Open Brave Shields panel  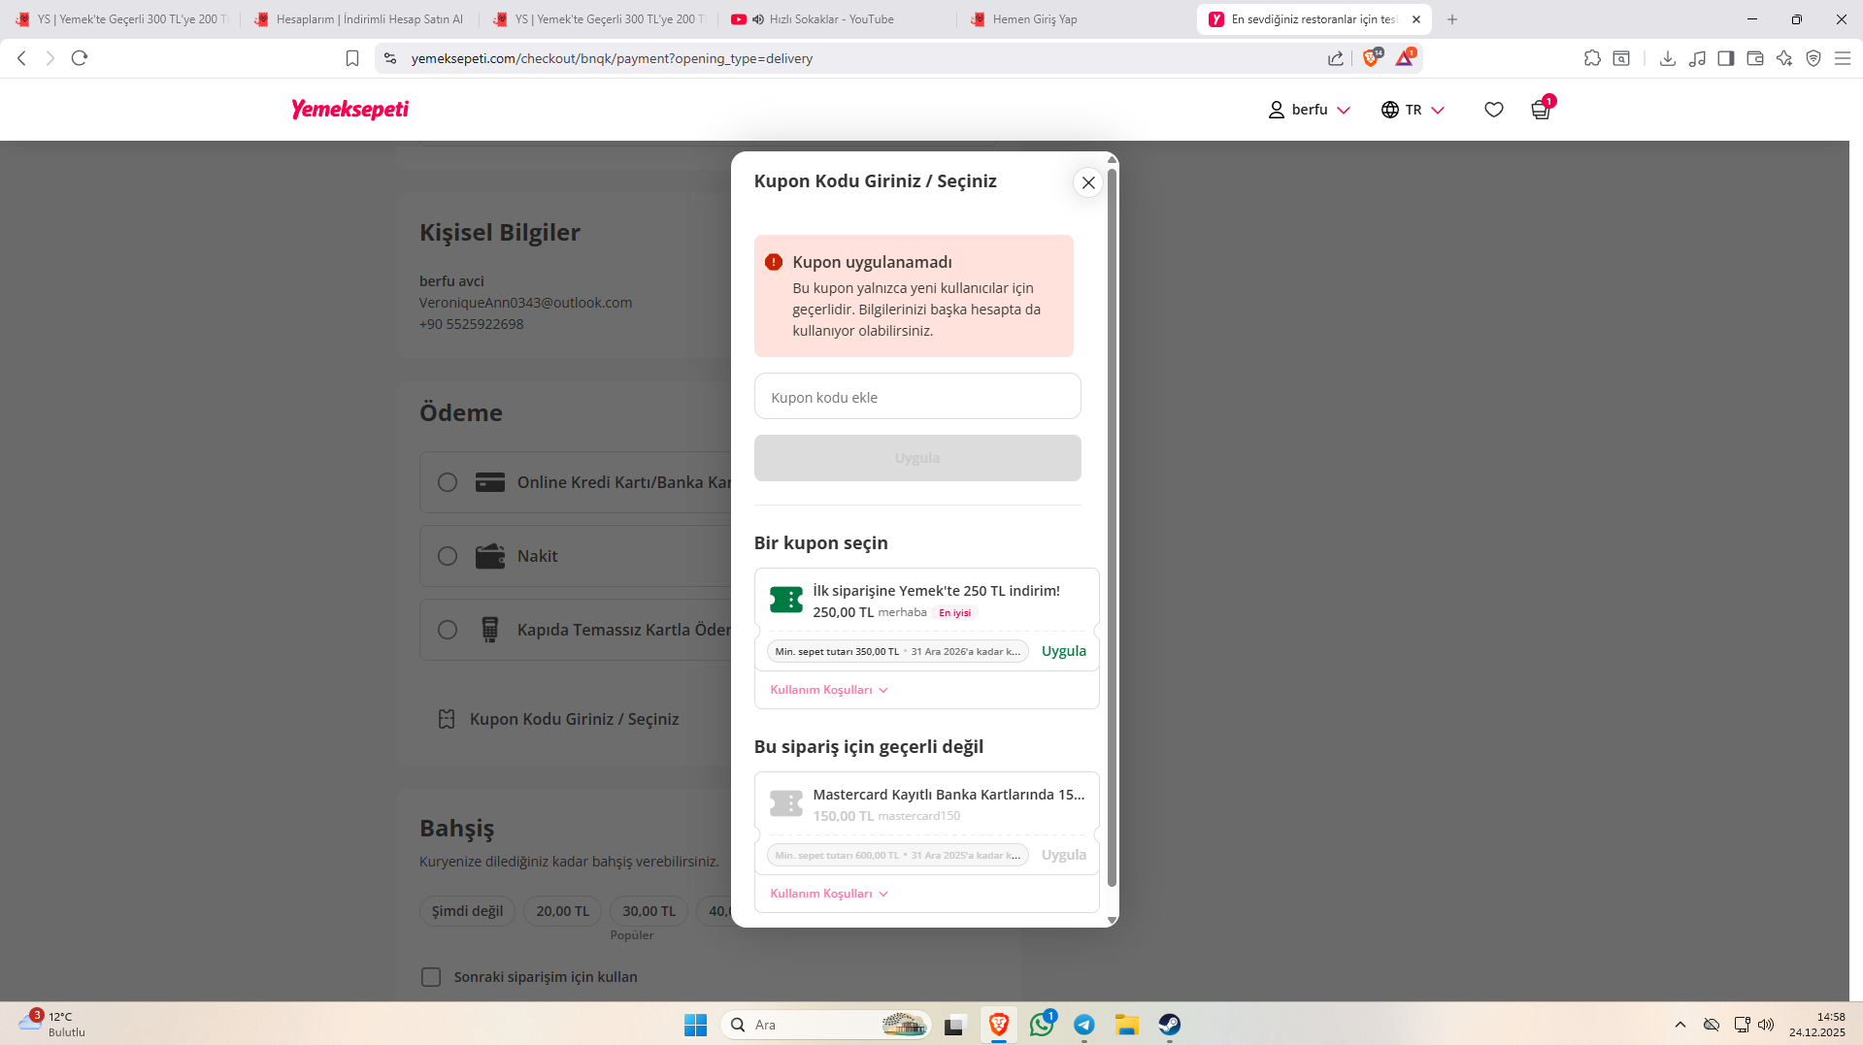[x=1371, y=57]
